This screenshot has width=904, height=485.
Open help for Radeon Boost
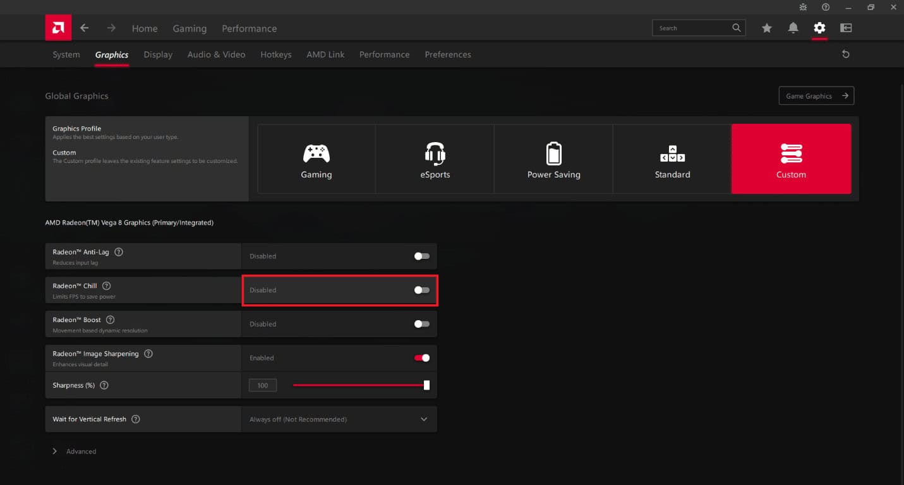point(111,320)
